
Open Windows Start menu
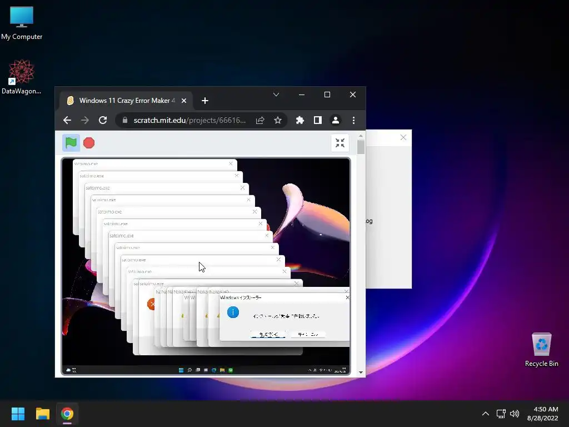pos(18,414)
